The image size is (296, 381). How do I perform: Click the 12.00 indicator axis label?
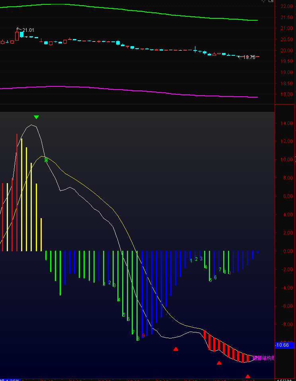[286, 141]
